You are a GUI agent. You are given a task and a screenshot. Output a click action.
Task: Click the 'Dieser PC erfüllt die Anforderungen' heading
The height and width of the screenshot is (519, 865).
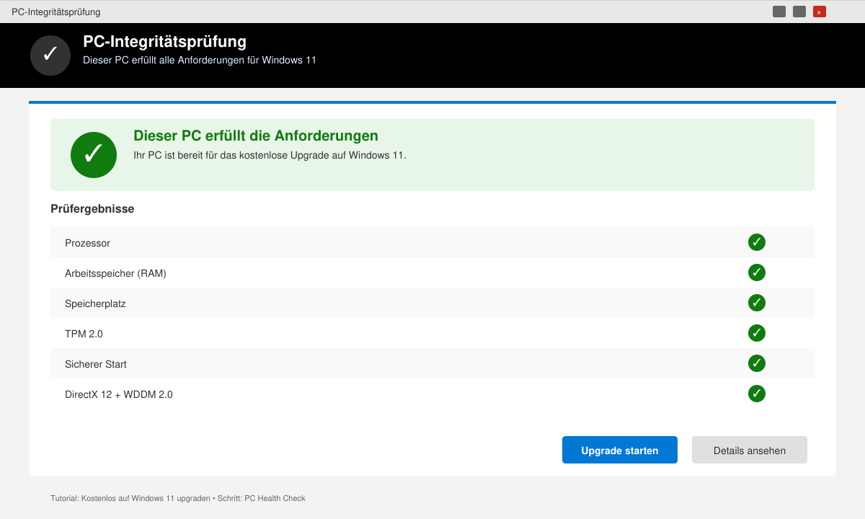pyautogui.click(x=256, y=136)
